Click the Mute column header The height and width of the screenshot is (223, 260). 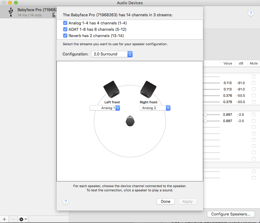[x=254, y=63]
